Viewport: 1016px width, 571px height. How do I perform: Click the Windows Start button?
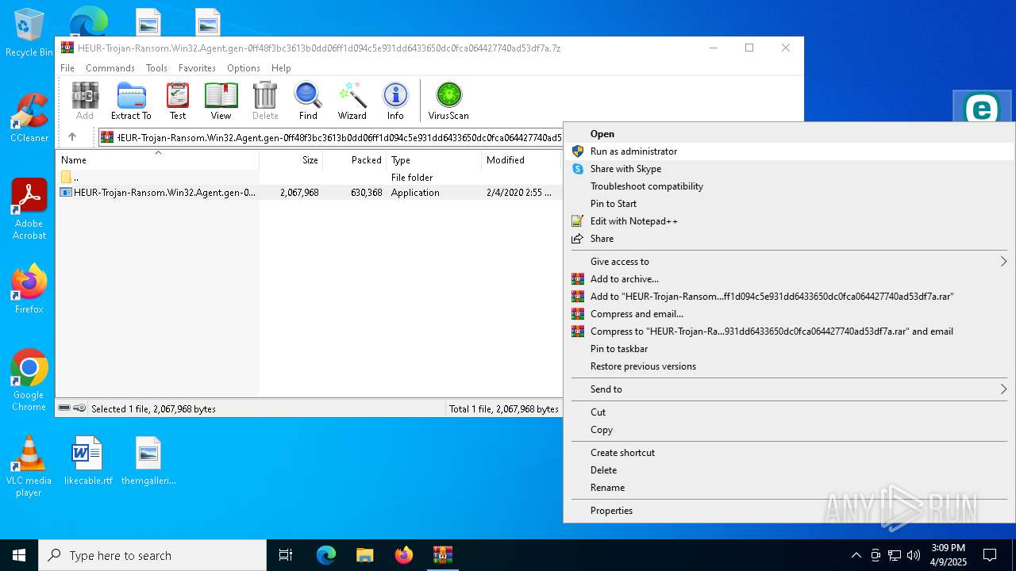point(19,555)
